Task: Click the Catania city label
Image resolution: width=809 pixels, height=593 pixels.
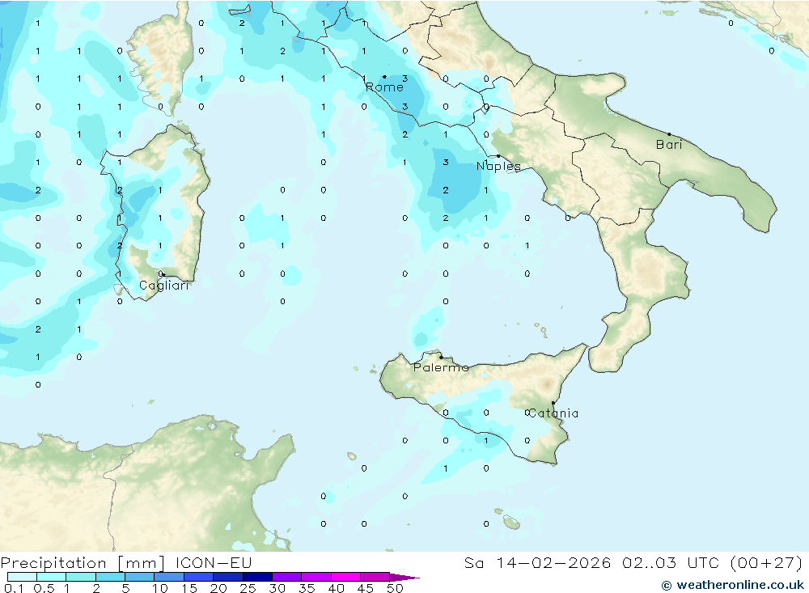Action: click(553, 413)
